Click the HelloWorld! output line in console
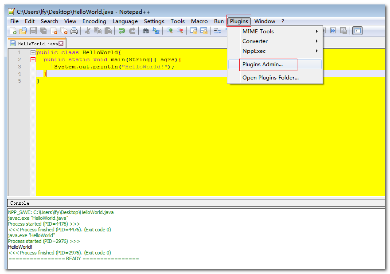Image resolution: width=390 pixels, height=274 pixels. point(20,247)
